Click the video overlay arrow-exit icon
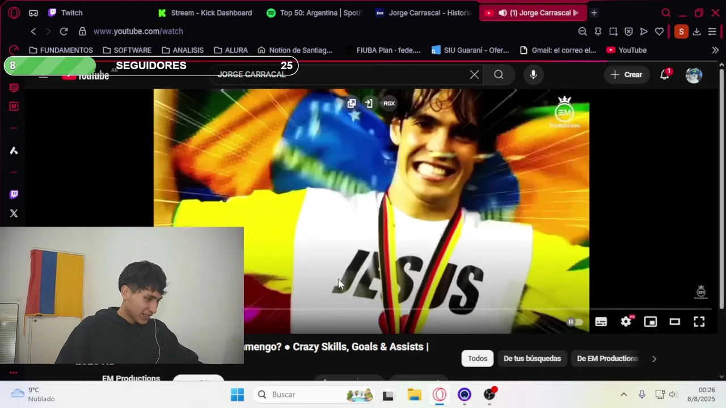The width and height of the screenshot is (726, 408). [x=369, y=103]
